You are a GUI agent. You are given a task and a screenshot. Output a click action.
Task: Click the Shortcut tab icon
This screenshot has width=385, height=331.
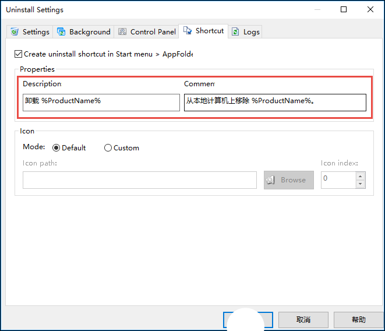188,31
